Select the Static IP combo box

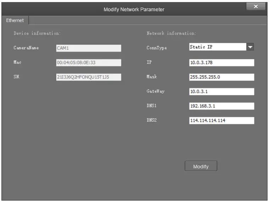(221, 47)
